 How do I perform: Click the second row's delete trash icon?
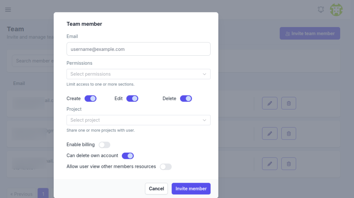pos(289,134)
